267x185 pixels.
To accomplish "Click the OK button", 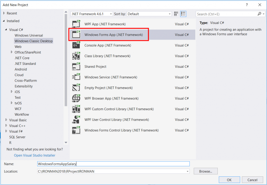I will click(229, 180).
